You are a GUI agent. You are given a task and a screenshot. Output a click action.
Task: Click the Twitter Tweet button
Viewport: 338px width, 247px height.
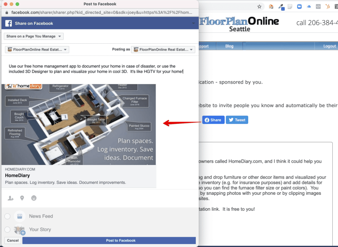tap(237, 120)
